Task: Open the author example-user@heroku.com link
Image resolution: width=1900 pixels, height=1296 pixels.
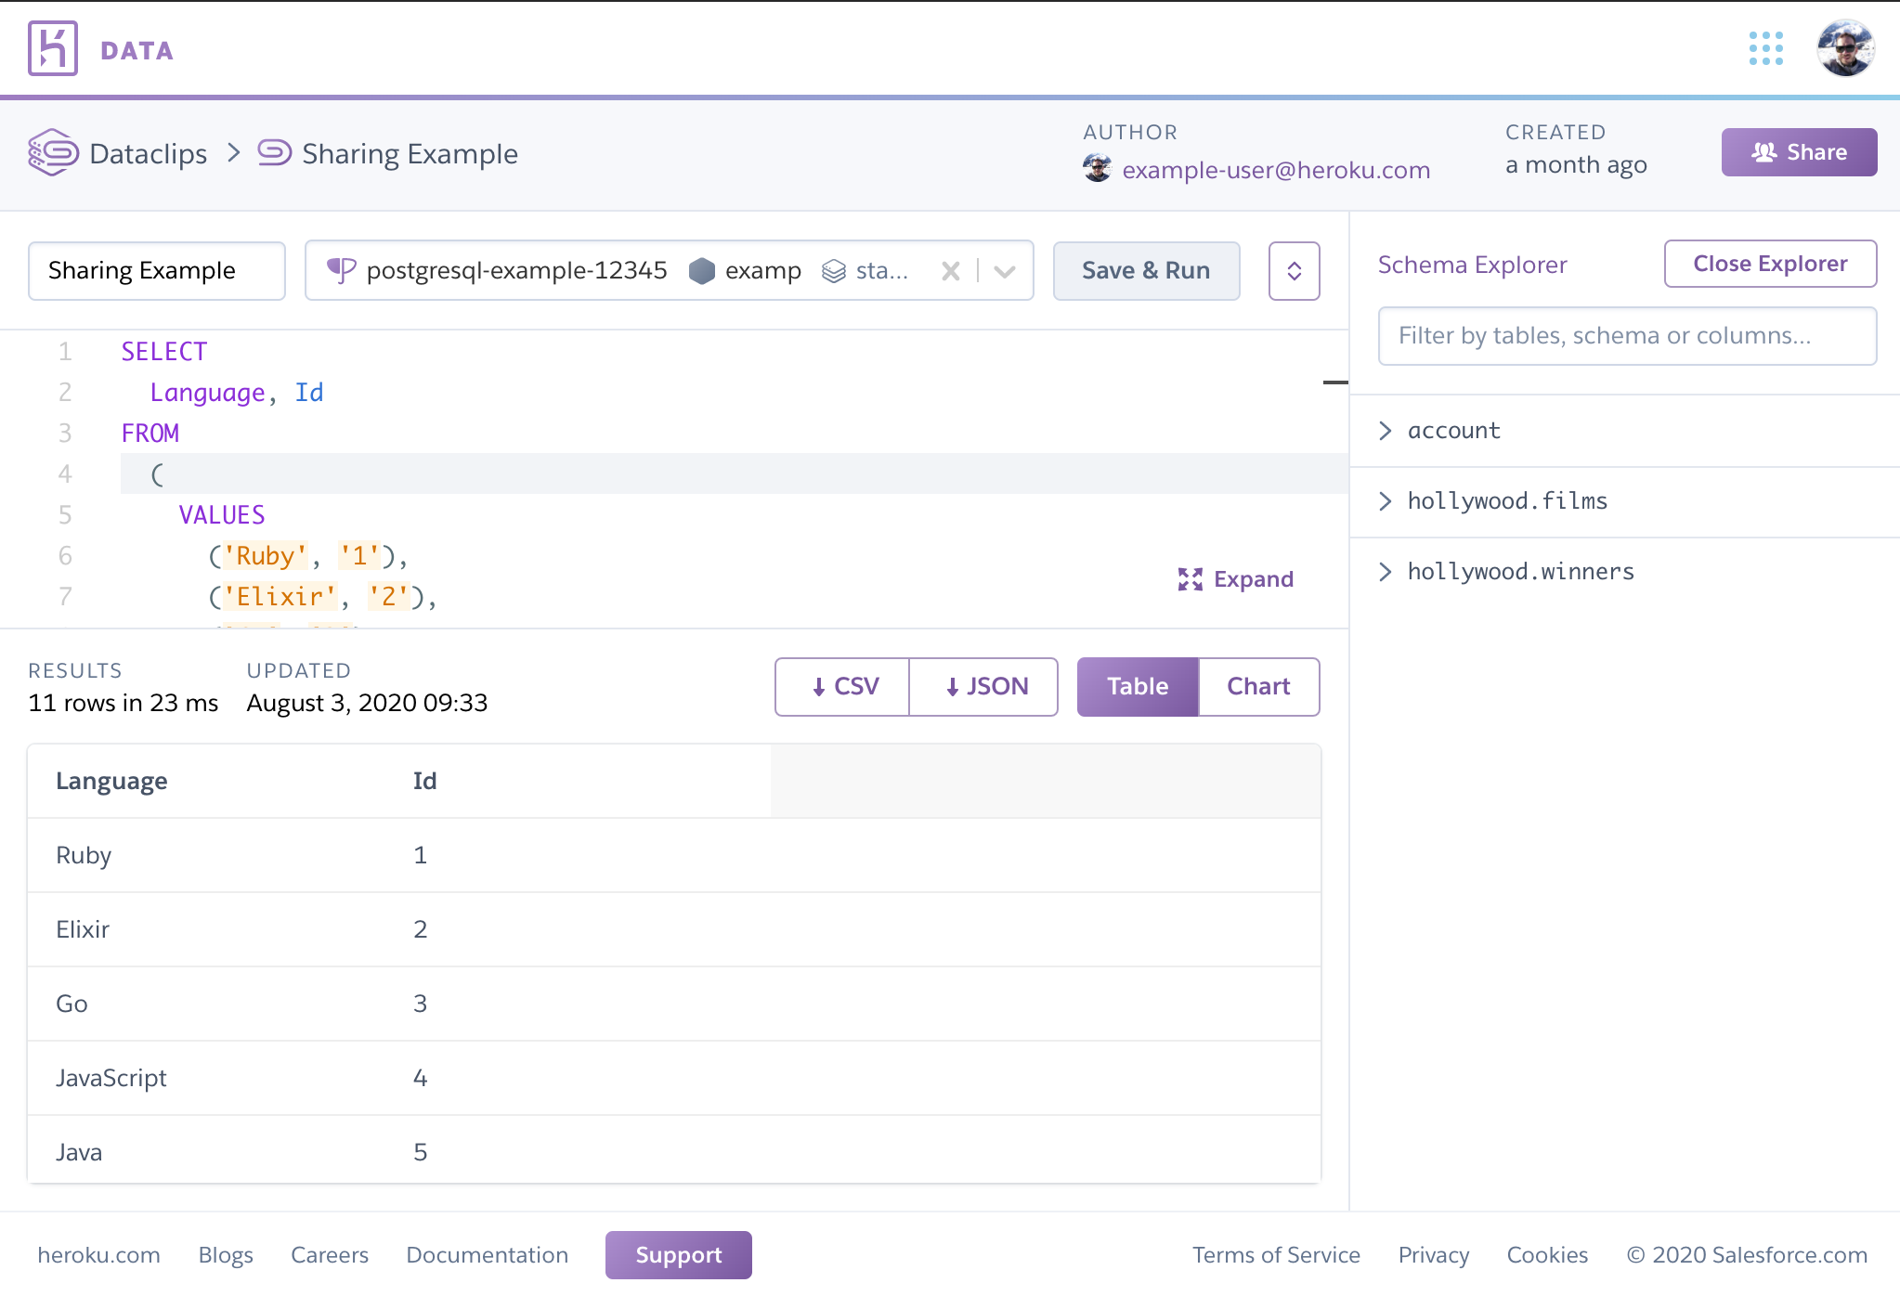Action: coord(1276,170)
